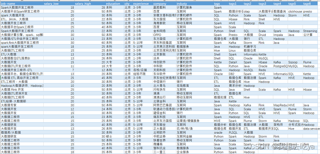Select the cell ETL、JAVA、大数据
This screenshot has height=154, width=320.
point(22,19)
